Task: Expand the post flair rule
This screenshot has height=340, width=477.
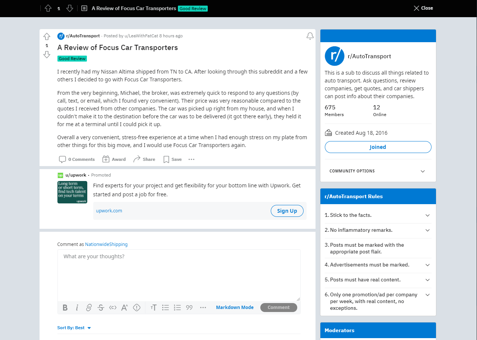Action: click(x=378, y=248)
